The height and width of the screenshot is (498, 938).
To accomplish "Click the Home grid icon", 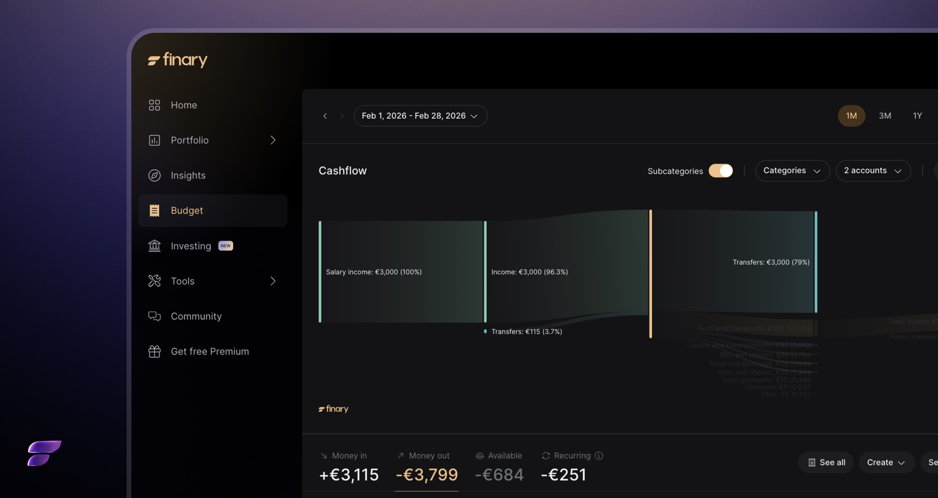I will point(154,105).
